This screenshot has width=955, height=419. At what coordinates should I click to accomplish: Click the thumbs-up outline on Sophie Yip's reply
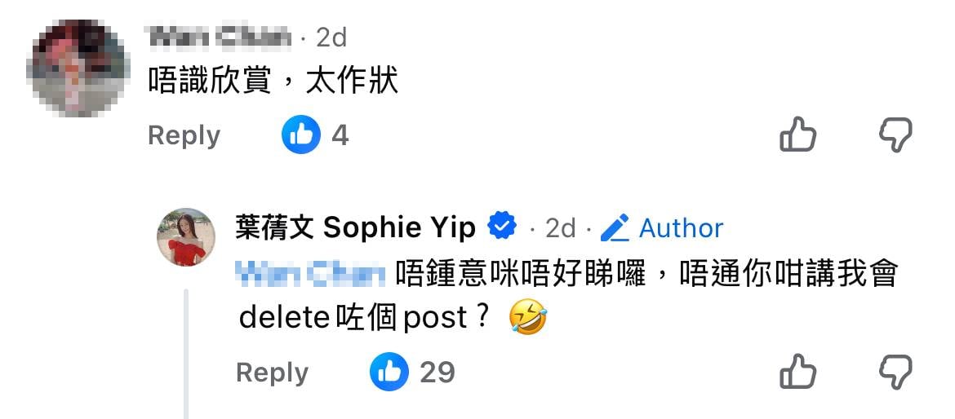click(x=797, y=372)
